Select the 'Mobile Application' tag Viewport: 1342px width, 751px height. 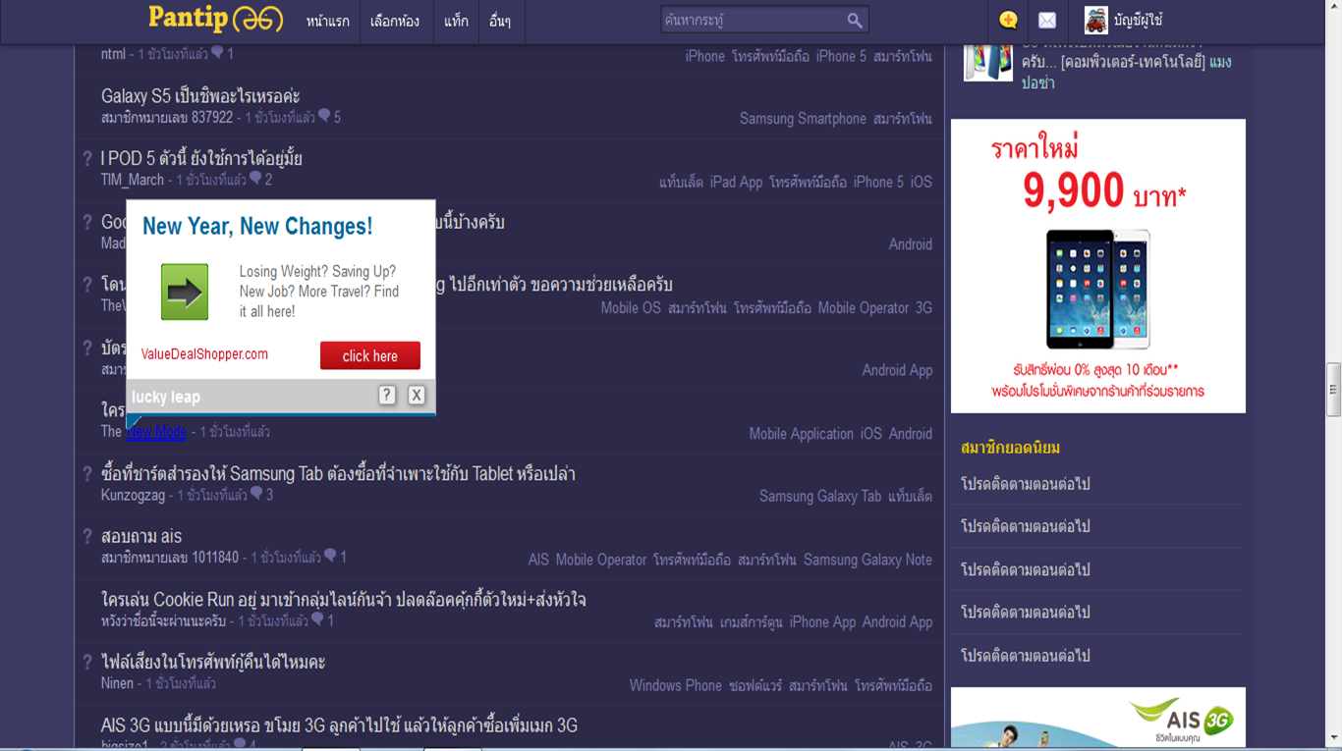coord(802,434)
